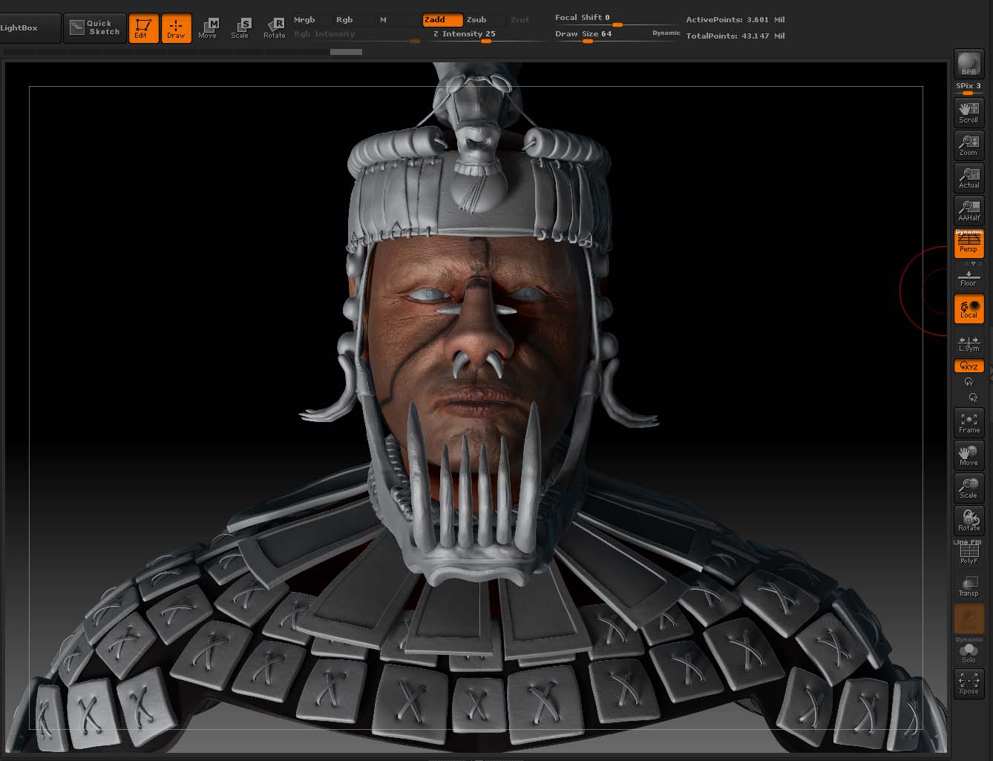Click the BPR render button
Screen dimensions: 993x761
point(969,64)
